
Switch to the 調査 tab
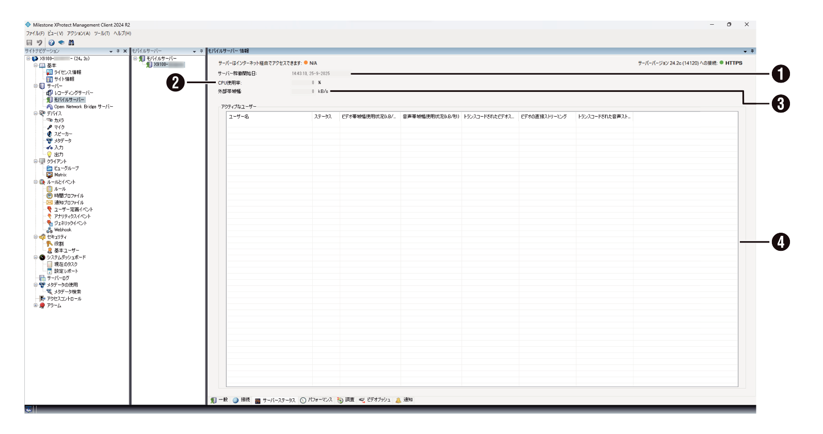[345, 400]
